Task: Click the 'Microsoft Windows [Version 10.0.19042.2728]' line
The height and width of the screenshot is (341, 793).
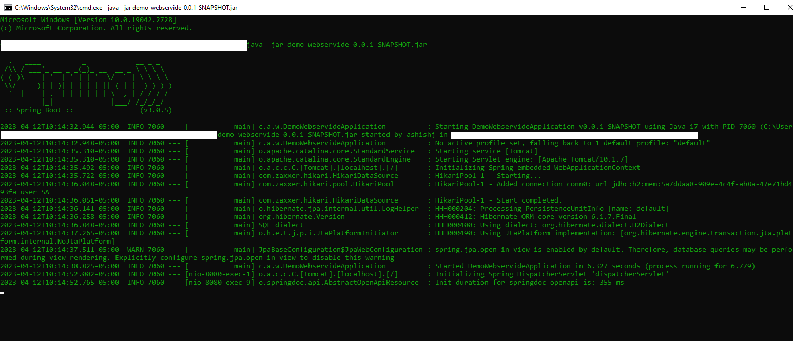Action: pyautogui.click(x=88, y=20)
